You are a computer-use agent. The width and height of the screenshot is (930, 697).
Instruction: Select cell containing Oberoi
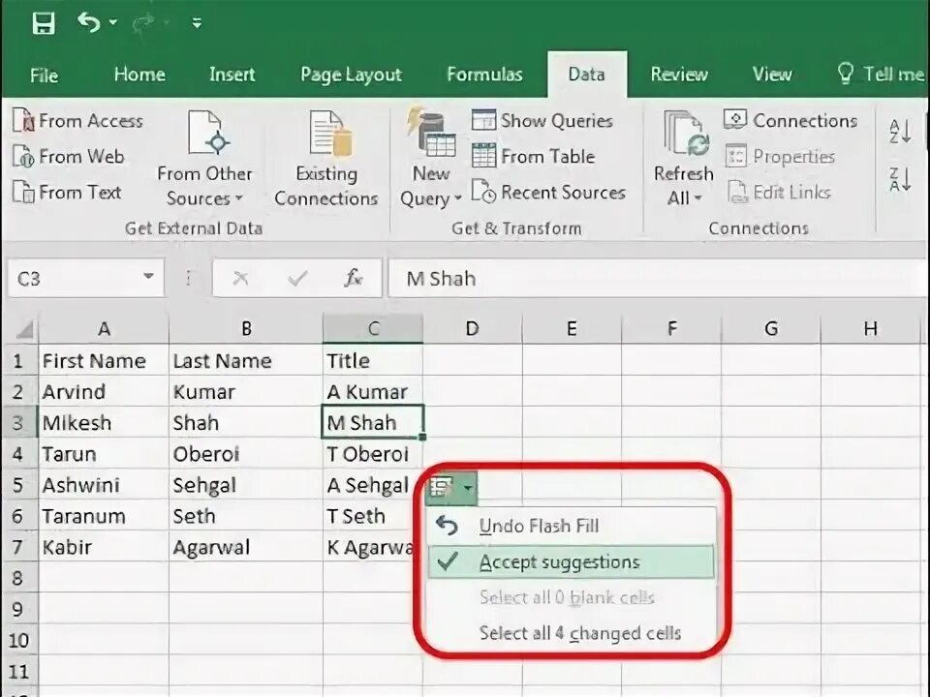point(246,454)
